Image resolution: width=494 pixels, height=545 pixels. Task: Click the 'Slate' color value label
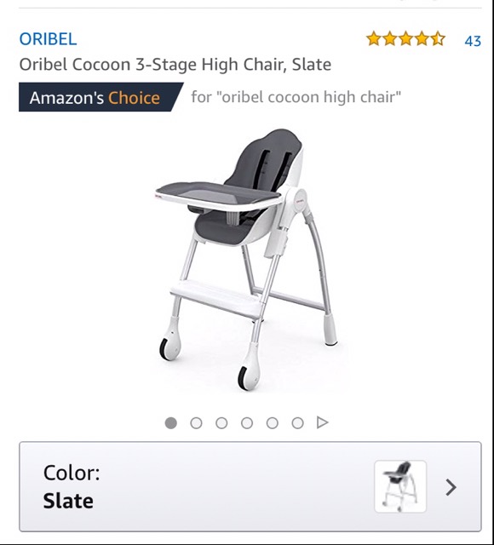68,501
